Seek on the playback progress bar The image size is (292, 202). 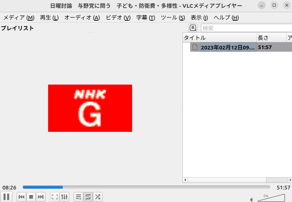coord(147,187)
